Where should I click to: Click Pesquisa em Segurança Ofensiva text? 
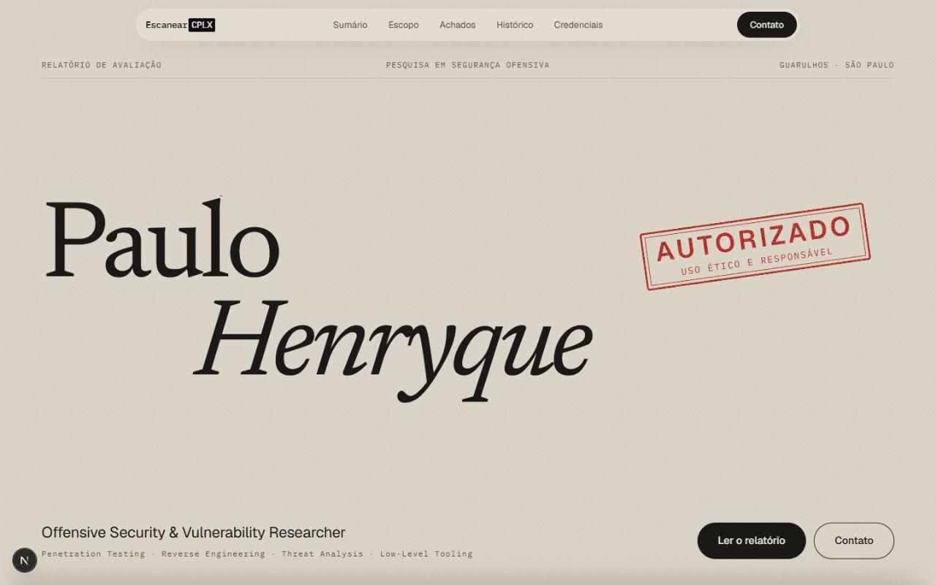(467, 65)
